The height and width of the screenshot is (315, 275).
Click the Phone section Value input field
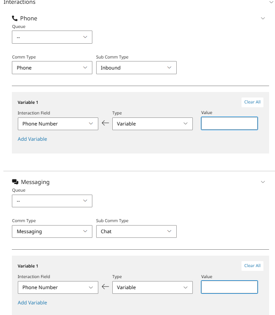tap(229, 123)
